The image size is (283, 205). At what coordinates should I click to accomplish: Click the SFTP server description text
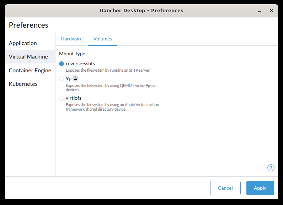[108, 70]
